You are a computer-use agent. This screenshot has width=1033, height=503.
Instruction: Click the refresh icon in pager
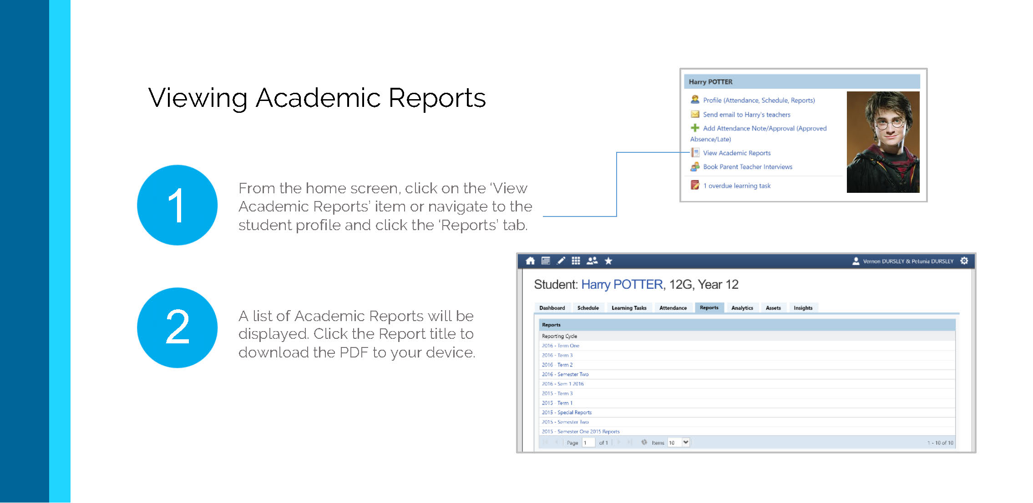pos(644,443)
